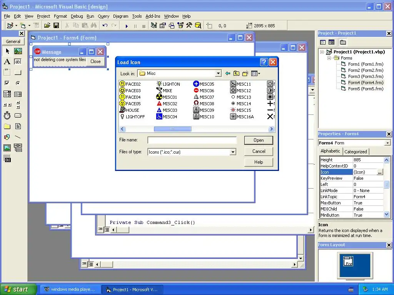The height and width of the screenshot is (295, 394).
Task: Select the Pointer tool in toolbox
Action: pos(7,51)
